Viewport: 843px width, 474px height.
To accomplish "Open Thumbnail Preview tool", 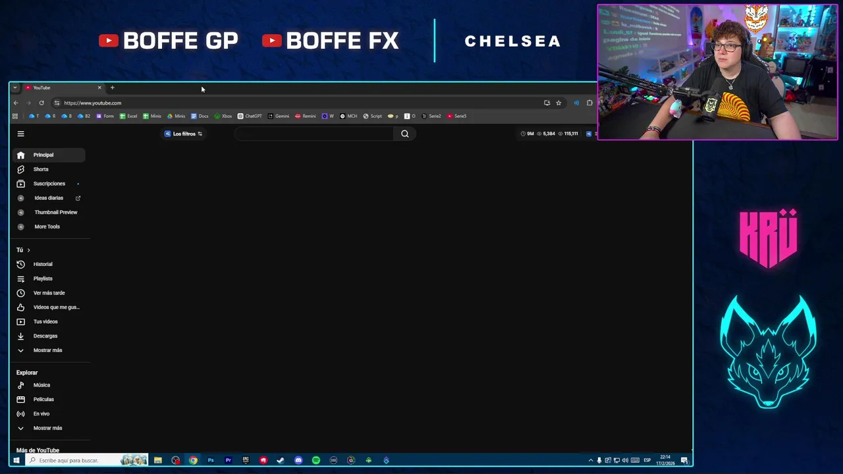I will coord(47,212).
